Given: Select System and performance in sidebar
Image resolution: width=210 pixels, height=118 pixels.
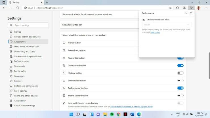Looking at the screenshot, I should [26, 86].
